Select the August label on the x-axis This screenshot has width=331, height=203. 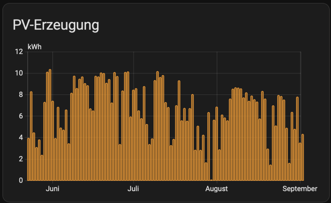point(217,189)
